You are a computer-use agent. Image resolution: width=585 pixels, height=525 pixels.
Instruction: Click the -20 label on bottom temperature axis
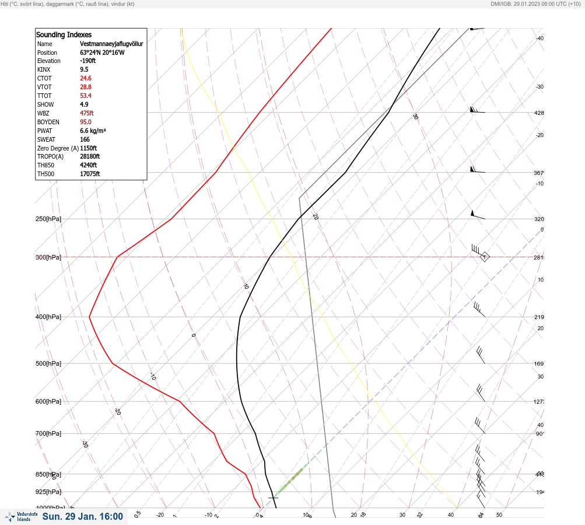[160, 515]
